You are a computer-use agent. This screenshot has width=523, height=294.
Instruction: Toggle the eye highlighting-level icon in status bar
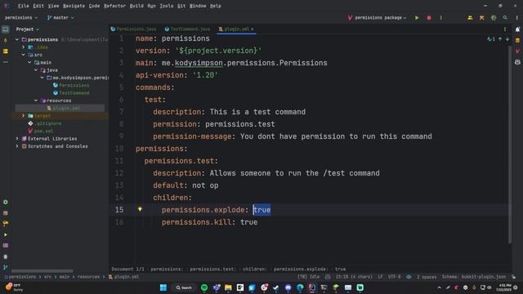[x=409, y=277]
